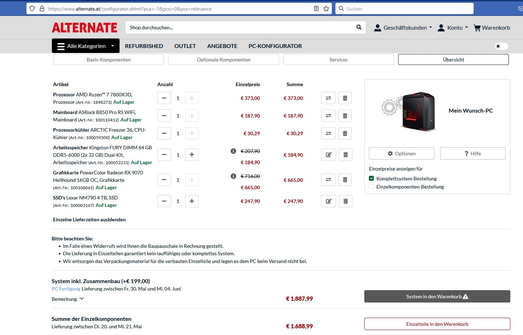Viewport: 523px width, 335px height.
Task: Hide individual delivery times link
Action: click(89, 220)
